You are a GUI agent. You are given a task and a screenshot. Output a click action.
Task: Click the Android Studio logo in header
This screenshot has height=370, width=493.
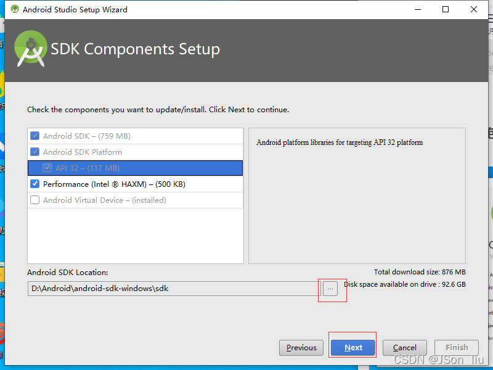pyautogui.click(x=31, y=49)
